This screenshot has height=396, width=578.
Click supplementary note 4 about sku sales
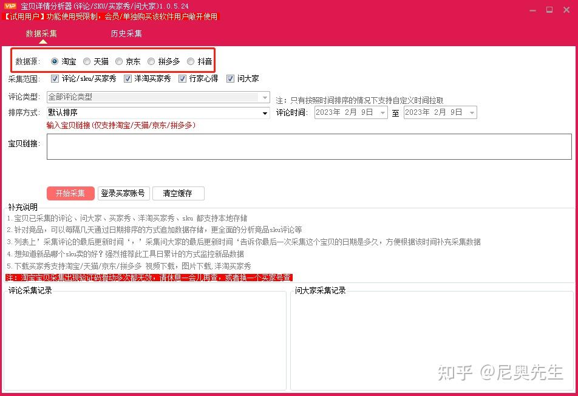[125, 254]
